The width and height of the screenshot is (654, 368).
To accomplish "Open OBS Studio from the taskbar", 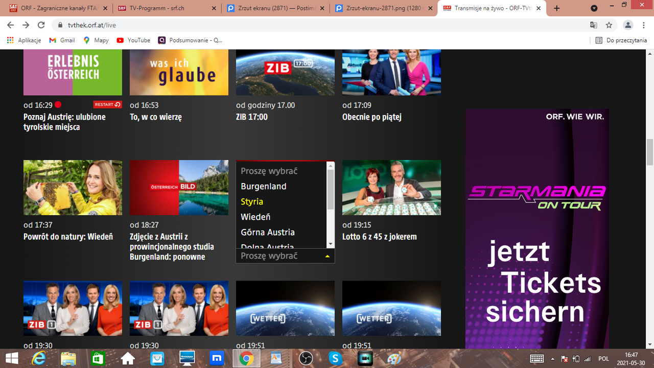I will 306,358.
